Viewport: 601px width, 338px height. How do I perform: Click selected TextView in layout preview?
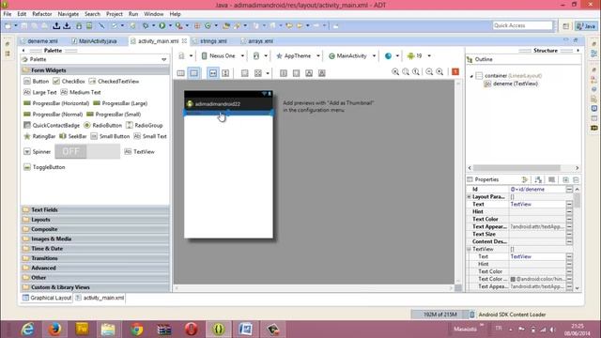click(x=228, y=113)
